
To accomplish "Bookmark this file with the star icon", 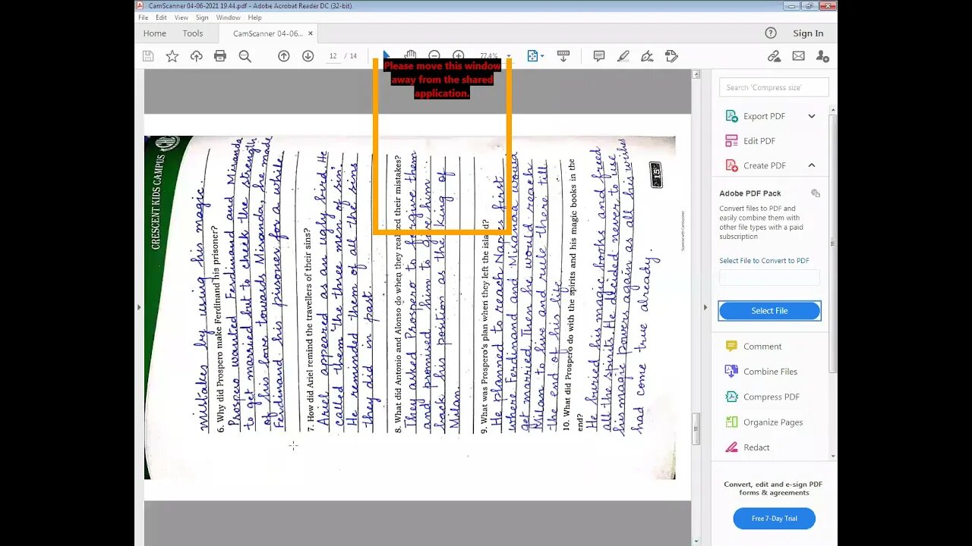I will (x=172, y=56).
